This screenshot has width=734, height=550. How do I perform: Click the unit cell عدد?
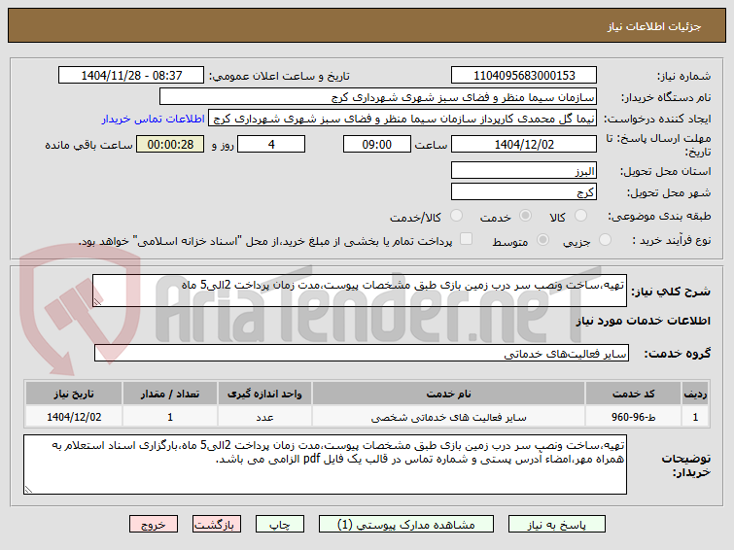point(264,417)
